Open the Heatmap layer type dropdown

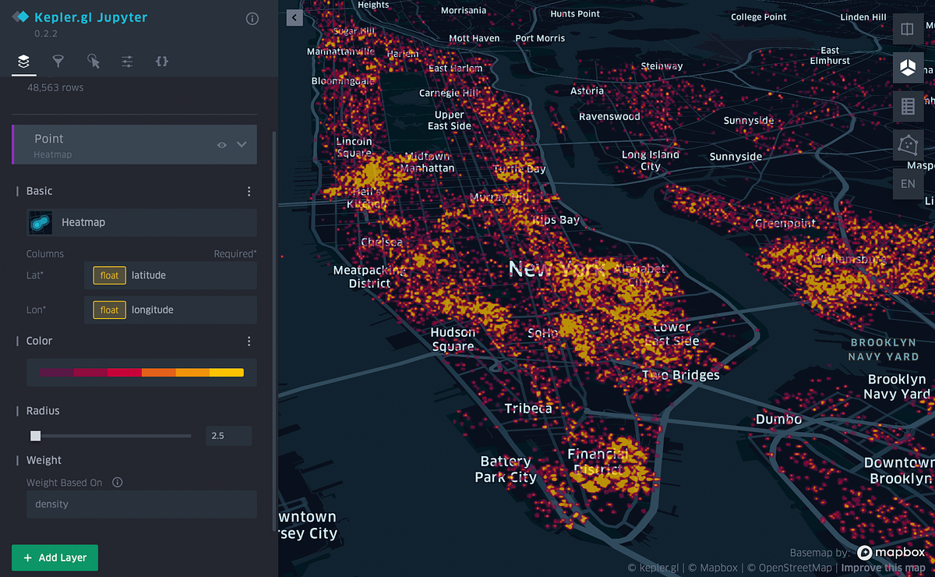point(140,222)
